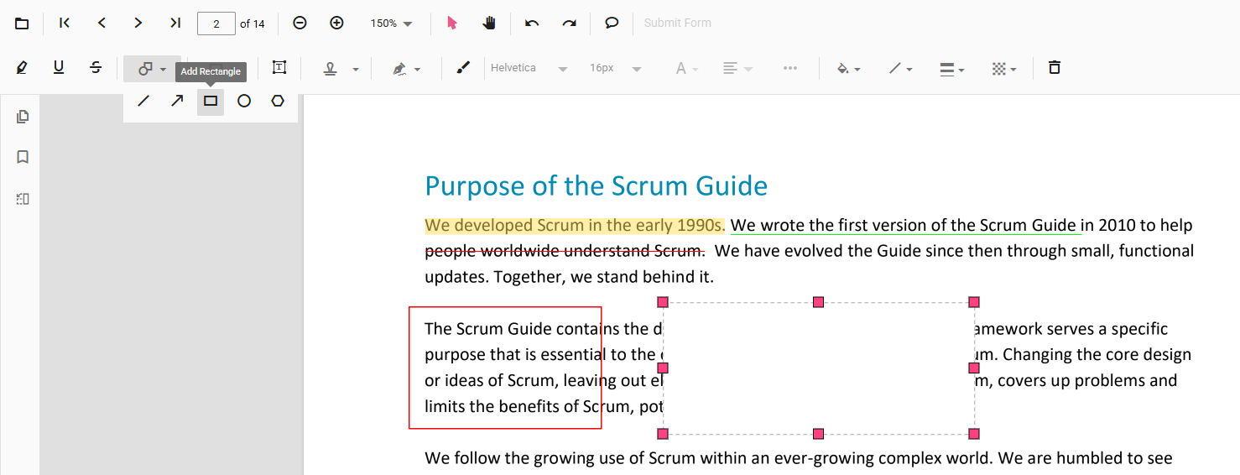Open the 150% zoom level dropdown
The image size is (1240, 475).
392,23
